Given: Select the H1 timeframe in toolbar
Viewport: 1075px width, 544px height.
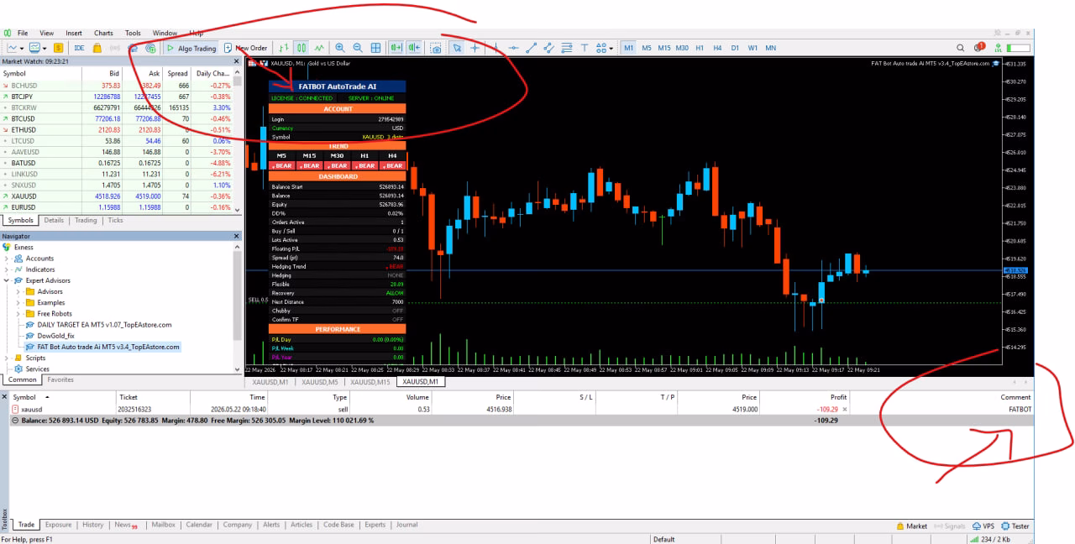Looking at the screenshot, I should (700, 48).
